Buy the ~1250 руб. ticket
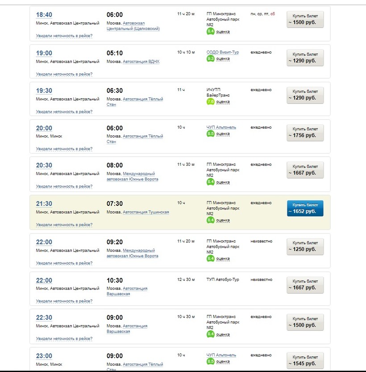Viewport: 366px width, 372px height. click(305, 247)
